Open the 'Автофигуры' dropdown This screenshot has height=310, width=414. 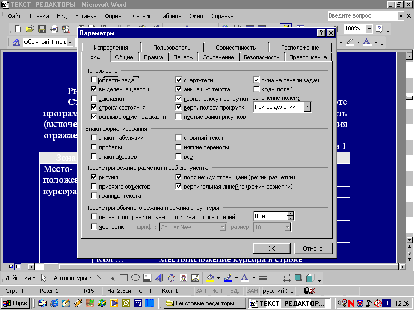point(72,278)
